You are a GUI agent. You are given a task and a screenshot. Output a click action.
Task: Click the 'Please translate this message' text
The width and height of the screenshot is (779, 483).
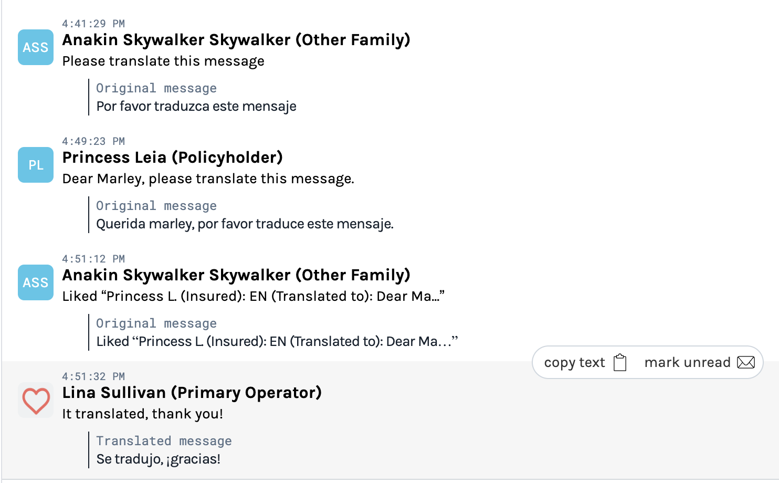(x=163, y=61)
